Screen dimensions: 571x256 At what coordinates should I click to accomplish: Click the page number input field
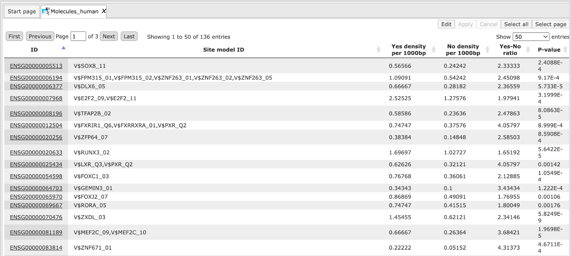tap(78, 36)
